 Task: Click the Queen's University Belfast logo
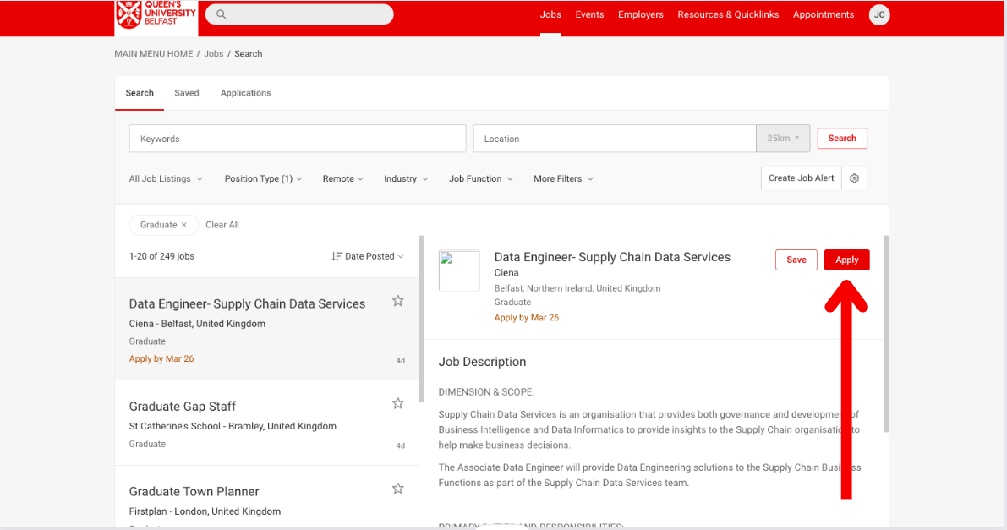pos(156,16)
